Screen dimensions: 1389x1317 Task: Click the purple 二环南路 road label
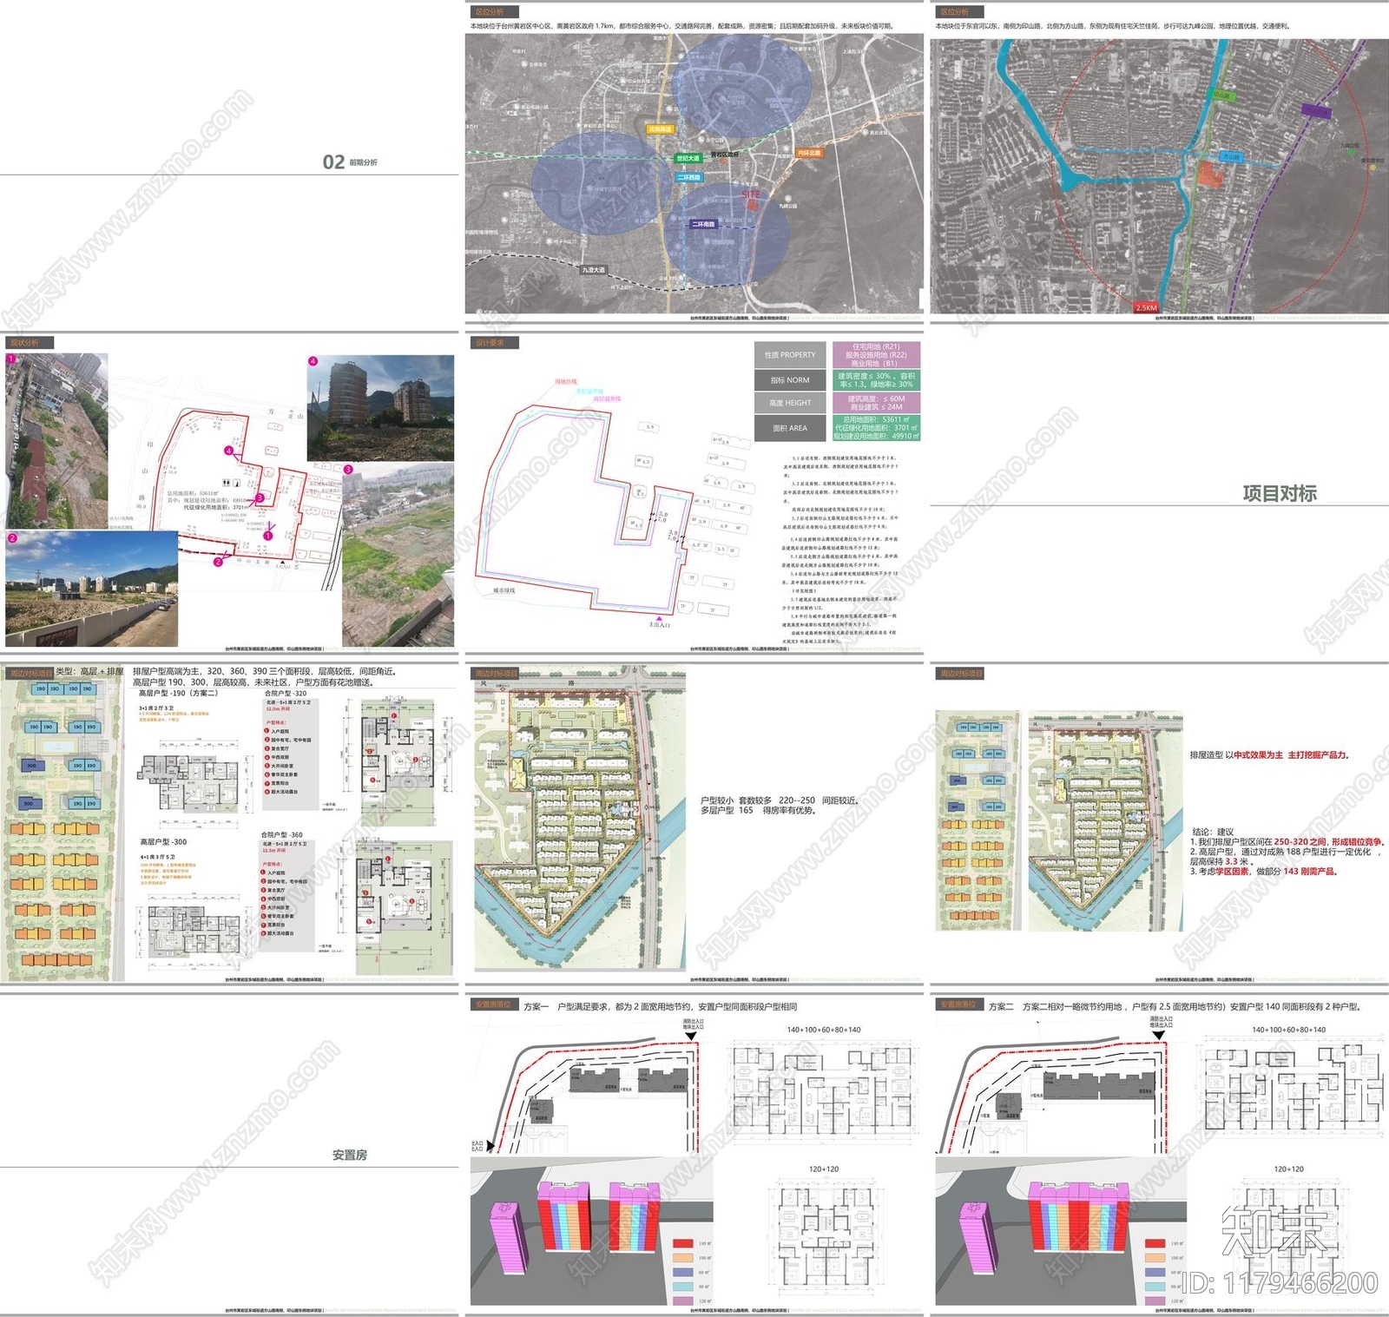click(x=703, y=225)
